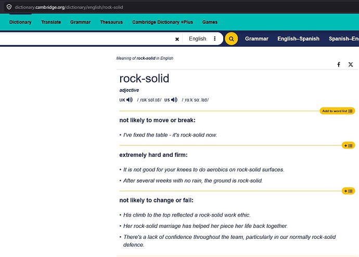
Task: Click UK phonetic transcription text
Action: [x=149, y=100]
